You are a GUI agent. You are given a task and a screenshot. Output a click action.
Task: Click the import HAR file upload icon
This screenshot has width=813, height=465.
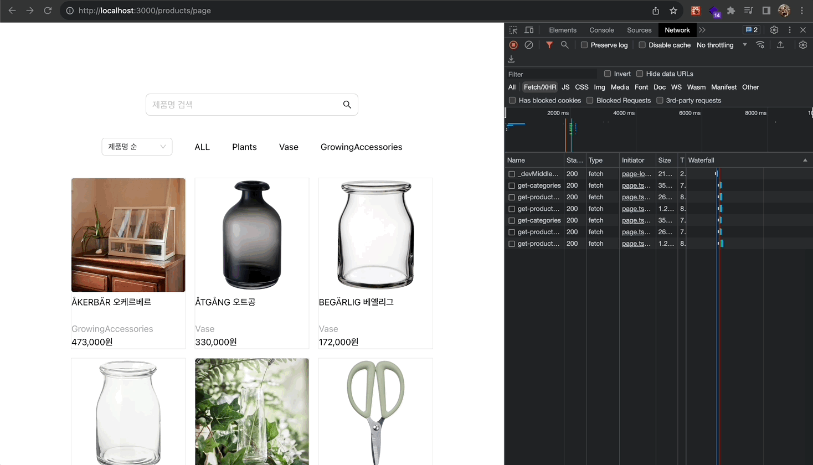780,45
